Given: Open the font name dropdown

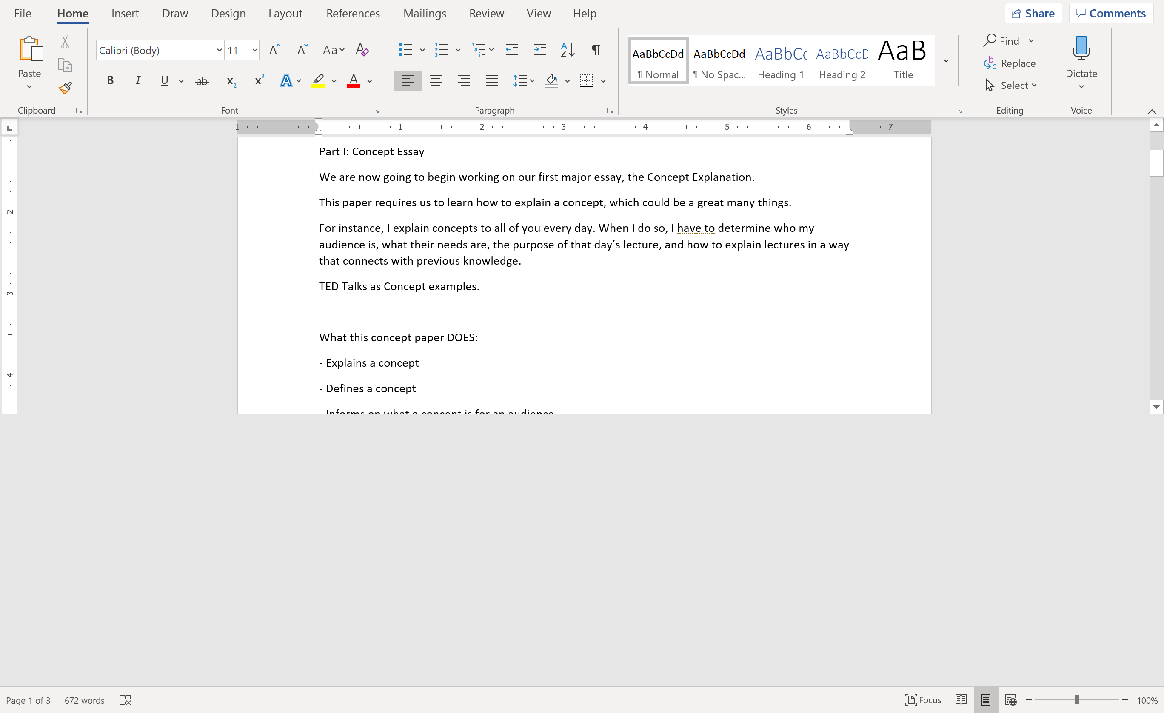Looking at the screenshot, I should (219, 50).
